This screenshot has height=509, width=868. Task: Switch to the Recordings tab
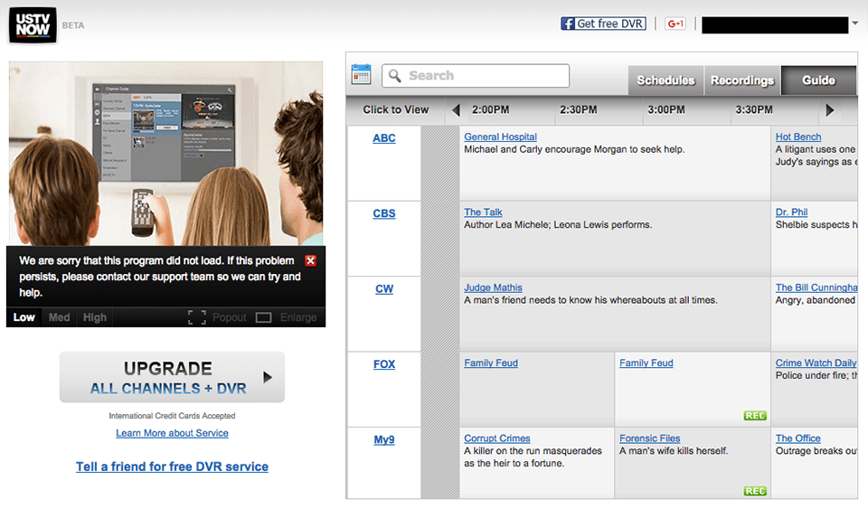[x=742, y=80]
